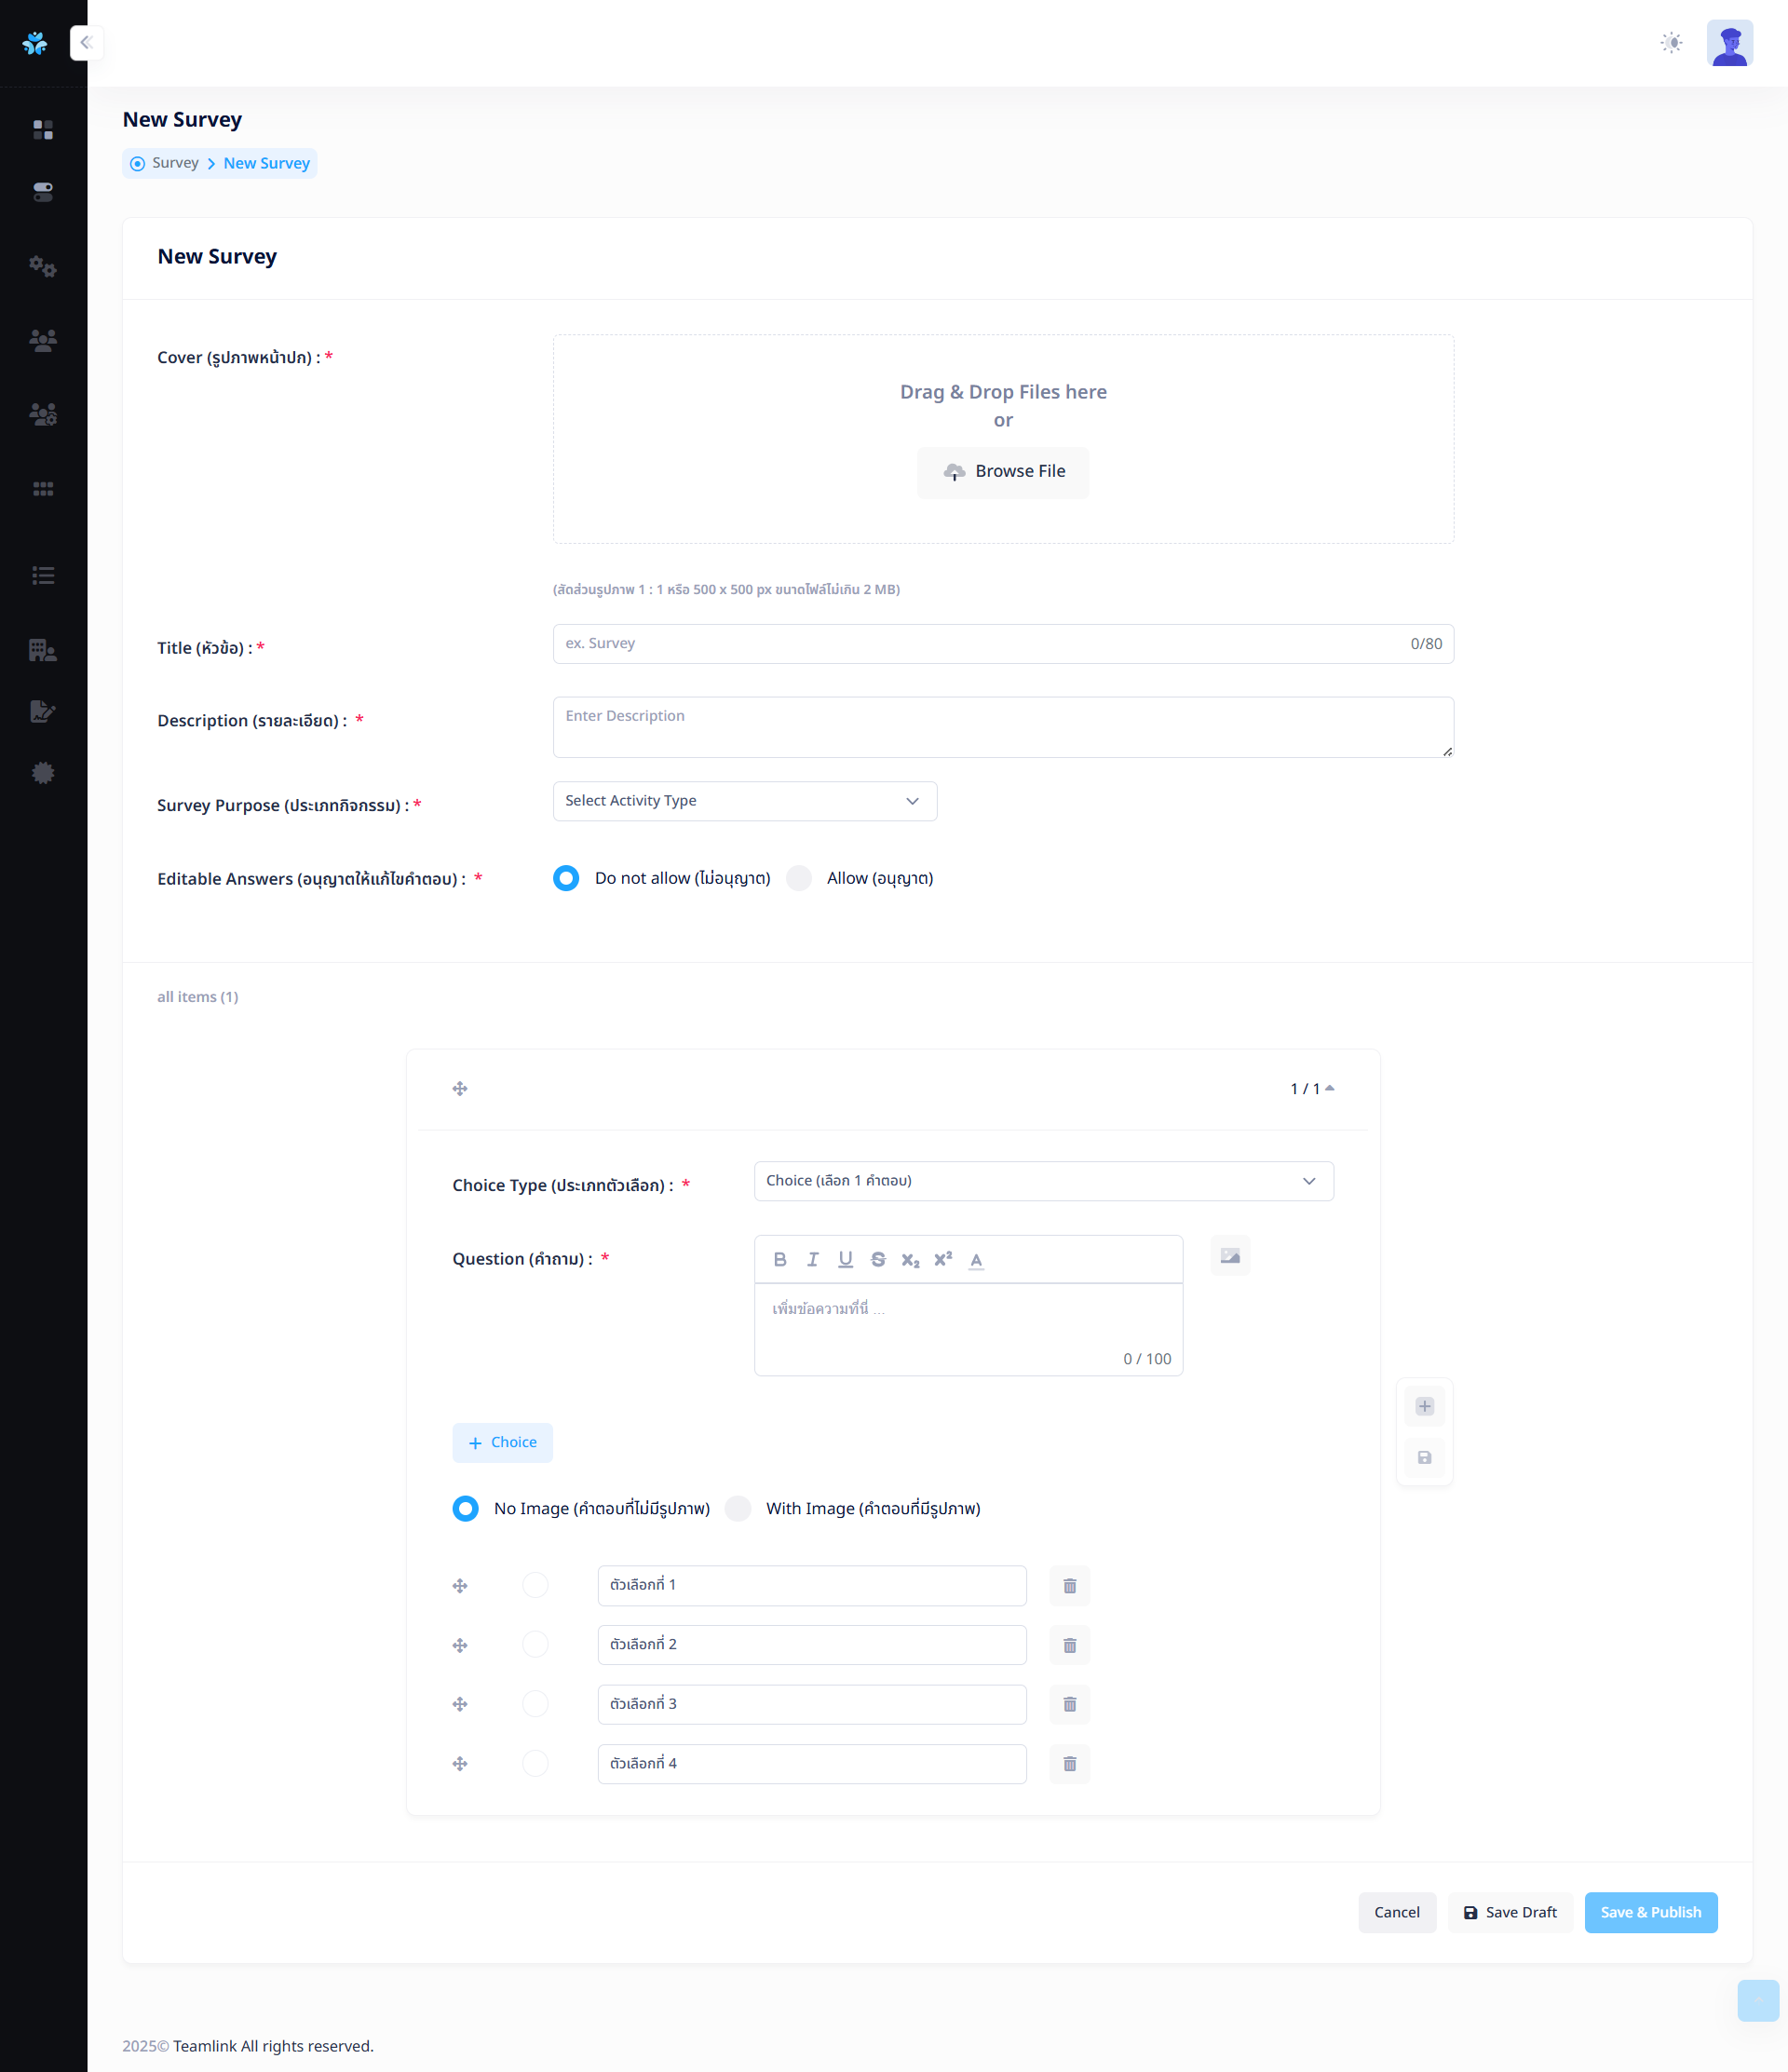Select With Image answer option

click(738, 1508)
